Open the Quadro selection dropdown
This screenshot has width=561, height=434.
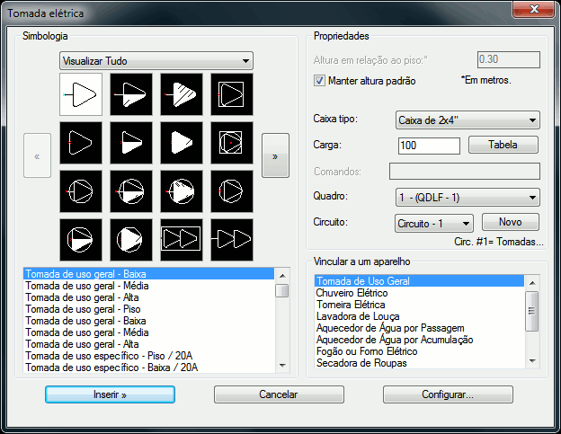coord(467,197)
